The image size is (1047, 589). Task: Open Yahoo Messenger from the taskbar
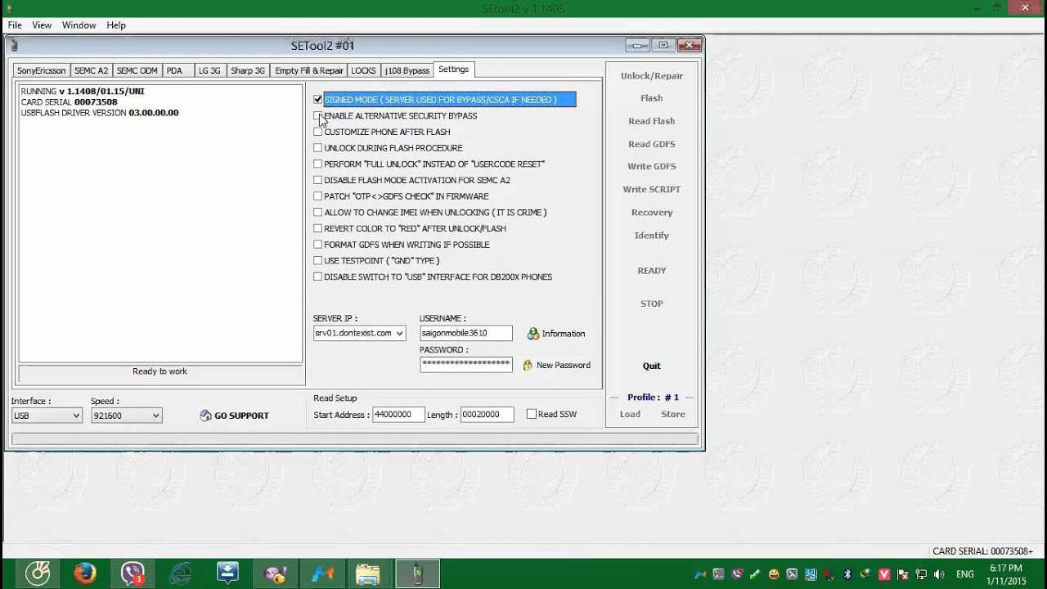point(275,573)
